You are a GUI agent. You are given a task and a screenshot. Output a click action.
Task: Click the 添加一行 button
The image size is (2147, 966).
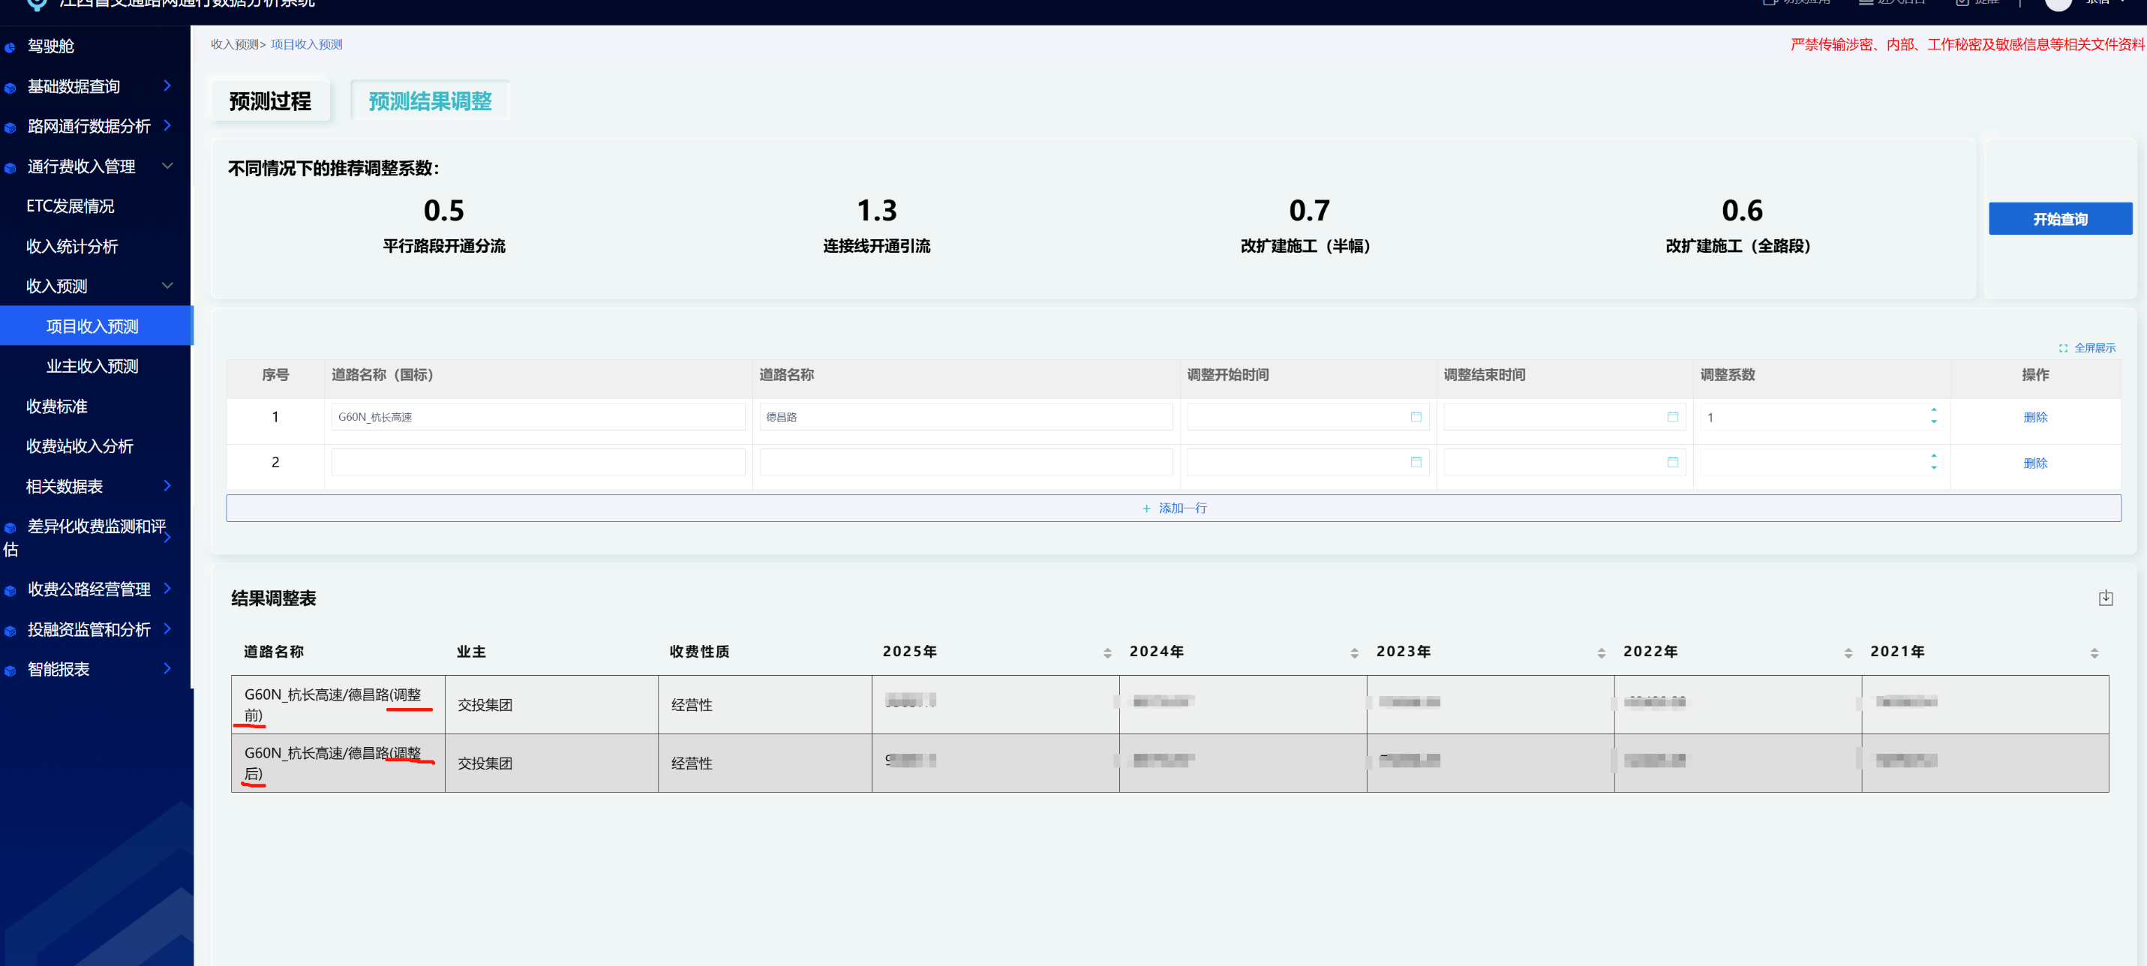(x=1173, y=508)
